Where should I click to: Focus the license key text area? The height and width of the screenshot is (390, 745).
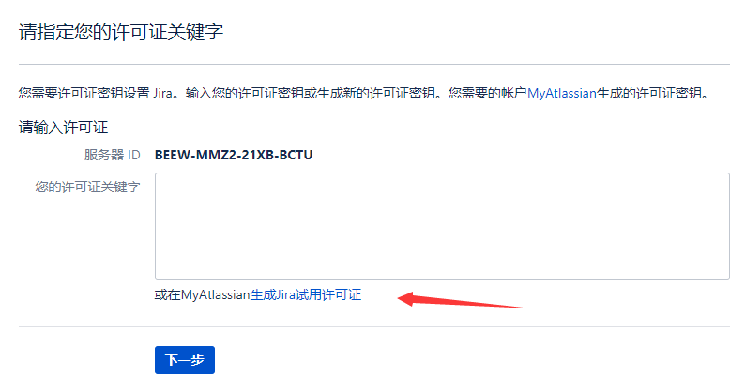coord(442,226)
